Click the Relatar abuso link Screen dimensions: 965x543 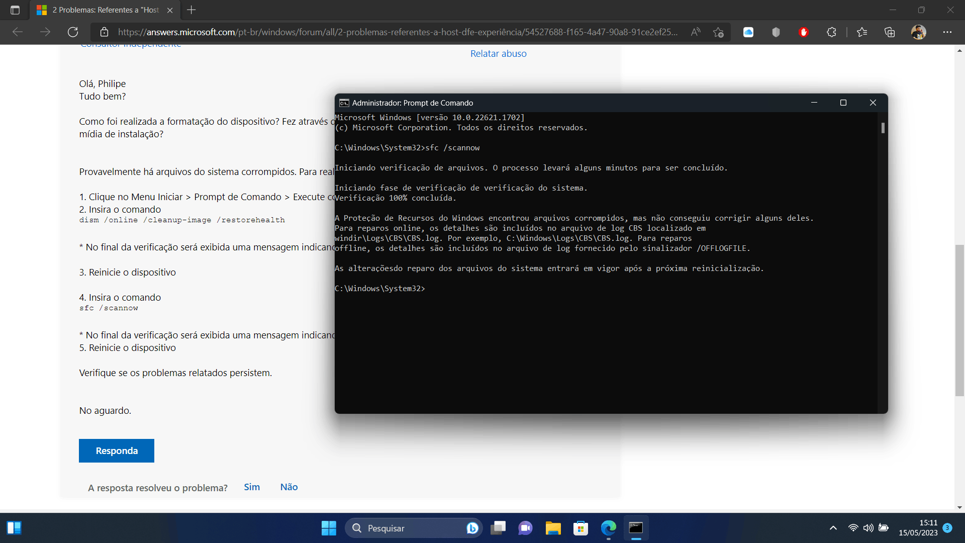(498, 54)
